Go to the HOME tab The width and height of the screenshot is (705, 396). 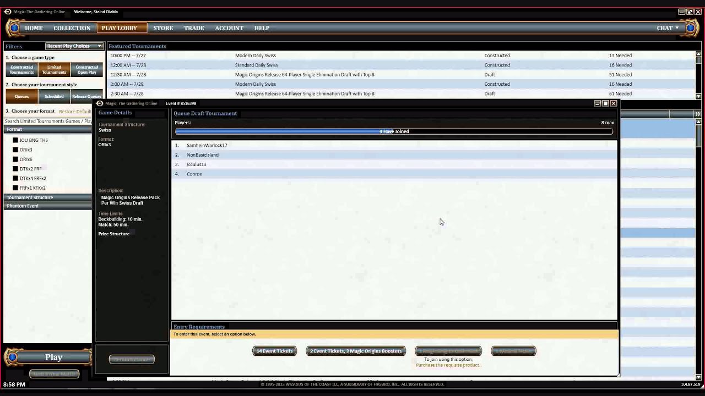pos(34,28)
